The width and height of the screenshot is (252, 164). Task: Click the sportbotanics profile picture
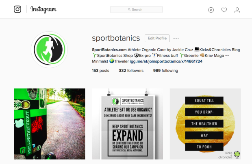pos(49,50)
